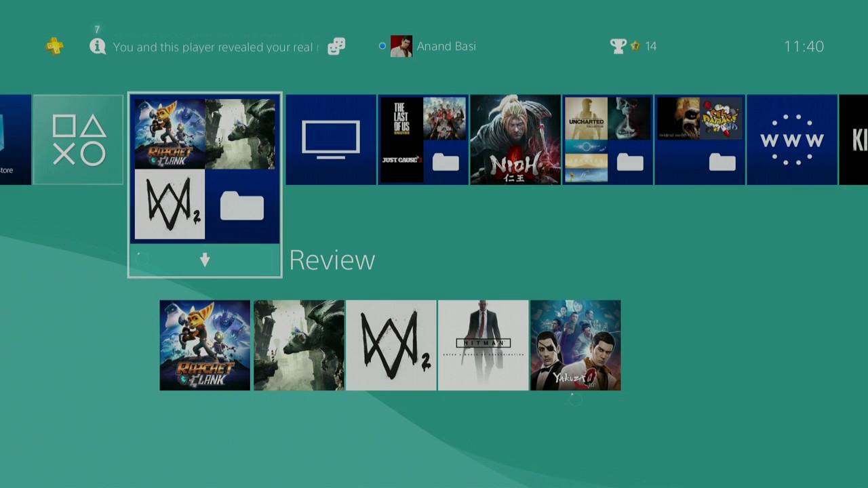Open the folder with the skull game
Image resolution: width=868 pixels, height=488 pixels.
coord(700,140)
